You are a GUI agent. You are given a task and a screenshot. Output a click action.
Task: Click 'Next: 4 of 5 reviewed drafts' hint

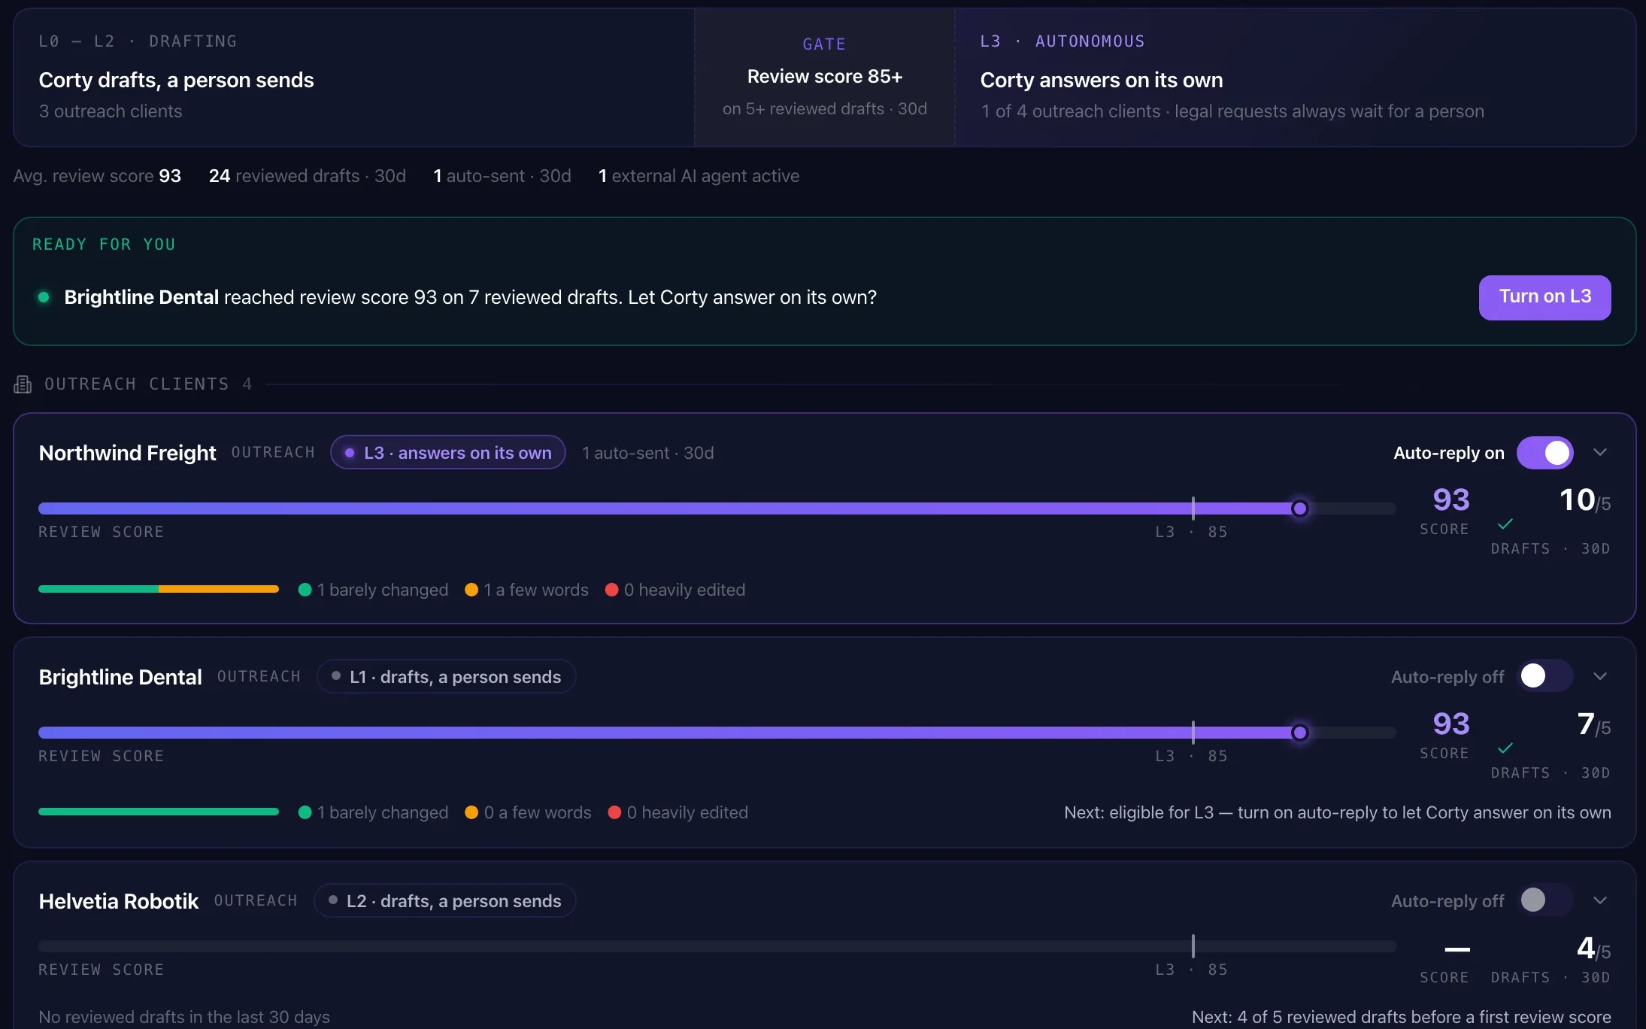click(x=1401, y=1017)
